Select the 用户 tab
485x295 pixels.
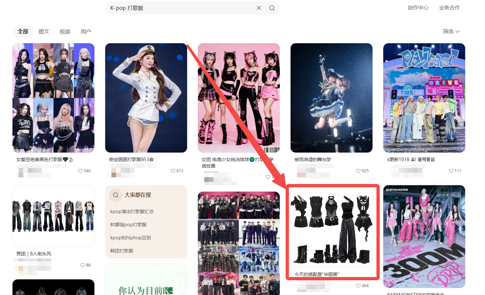point(86,32)
